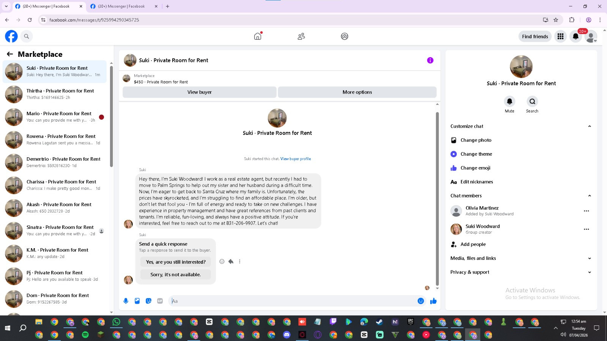Screen dimensions: 607x341
Task: Open options for Suki Woodward member
Action: (x=587, y=229)
